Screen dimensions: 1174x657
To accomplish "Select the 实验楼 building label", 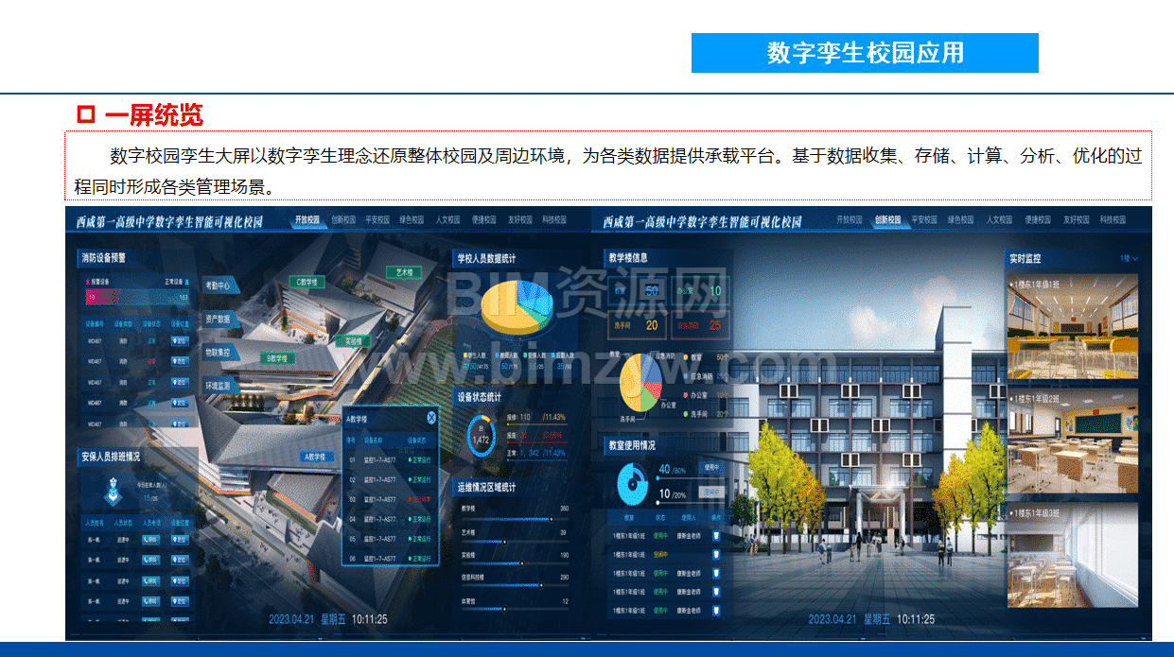I will pos(353,341).
